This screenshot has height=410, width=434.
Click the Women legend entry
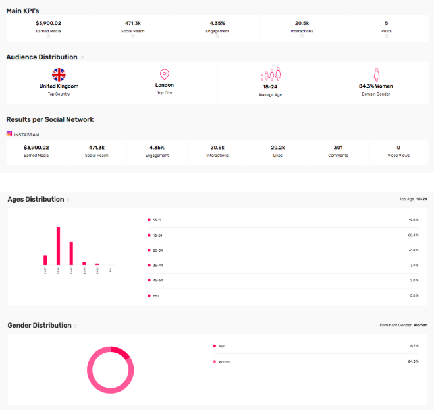[224, 361]
